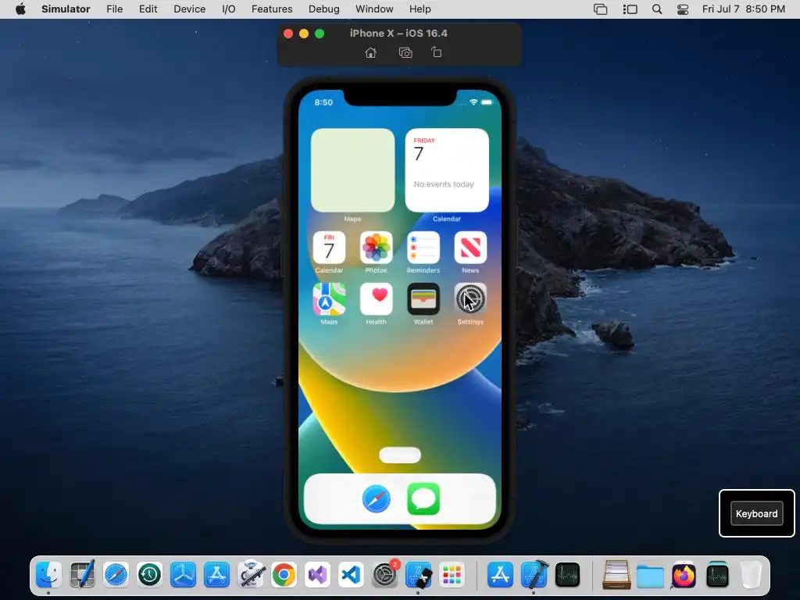
Task: Launch the News app on the iPhone
Action: (470, 248)
